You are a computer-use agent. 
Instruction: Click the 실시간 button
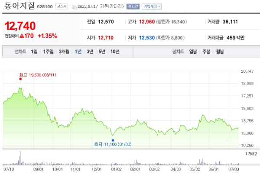133,6
